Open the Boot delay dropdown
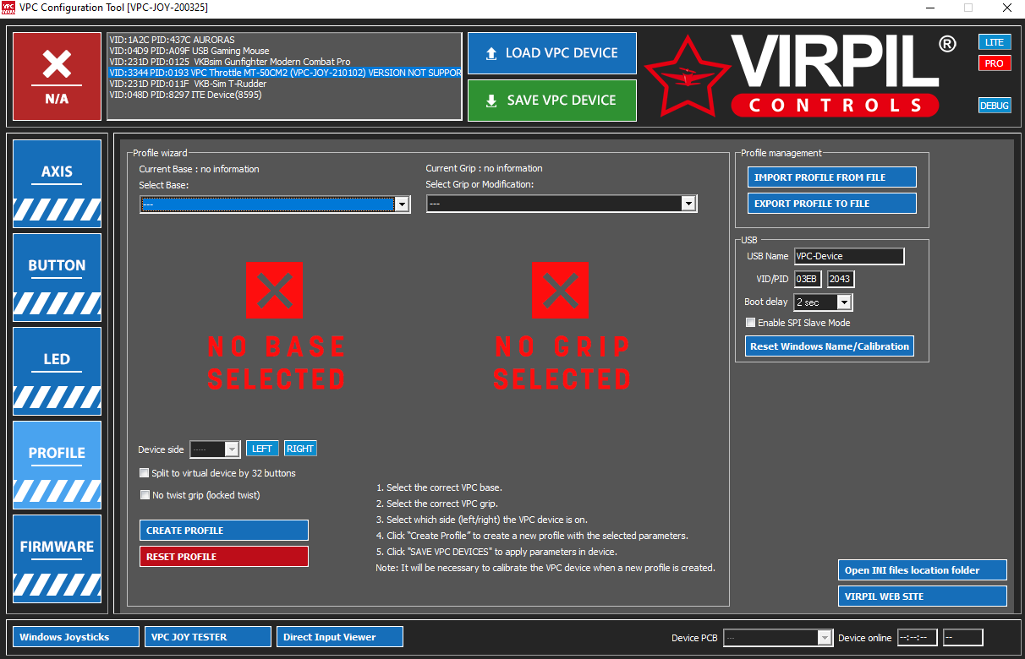Screen dimensions: 1025x659 pyautogui.click(x=823, y=302)
